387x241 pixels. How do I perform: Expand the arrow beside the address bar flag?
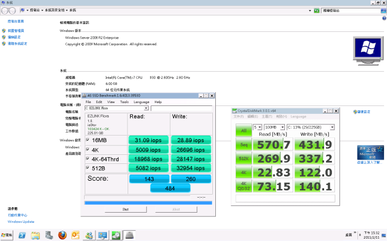pos(27,10)
